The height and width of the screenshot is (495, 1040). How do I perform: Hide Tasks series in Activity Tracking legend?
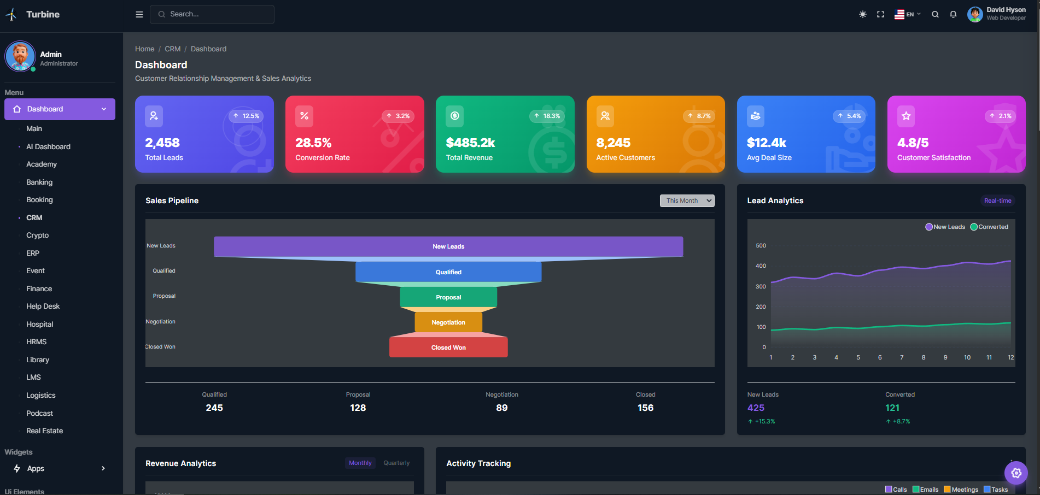pyautogui.click(x=996, y=489)
